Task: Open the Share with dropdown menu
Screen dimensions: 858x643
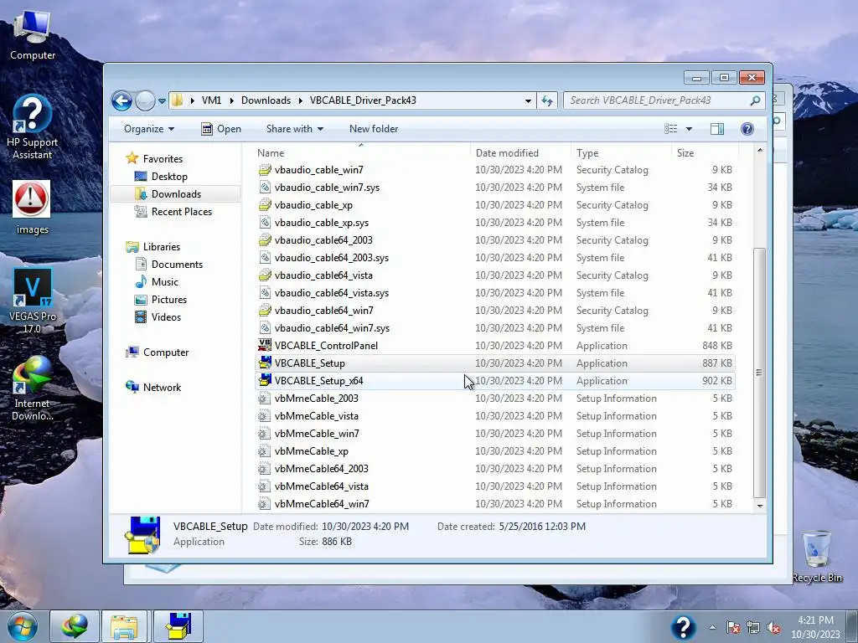Action: 294,129
